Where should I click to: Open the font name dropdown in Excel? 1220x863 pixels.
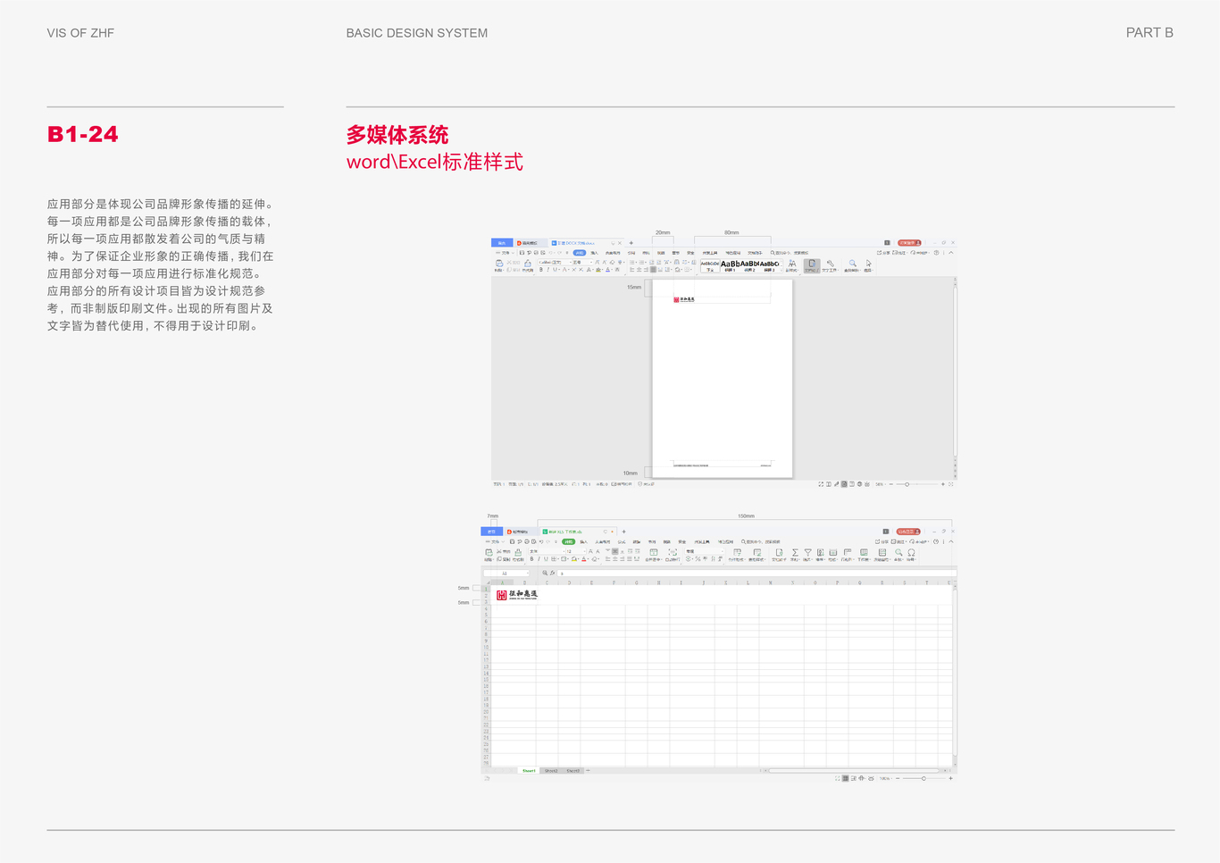click(x=564, y=551)
